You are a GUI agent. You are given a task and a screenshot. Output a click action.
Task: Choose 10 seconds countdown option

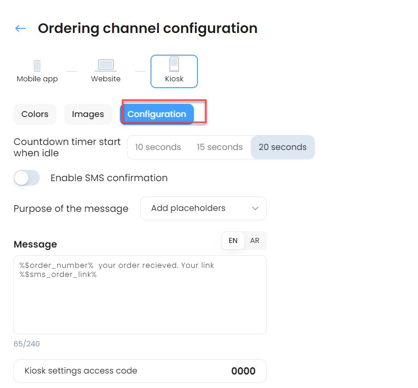[x=158, y=147]
